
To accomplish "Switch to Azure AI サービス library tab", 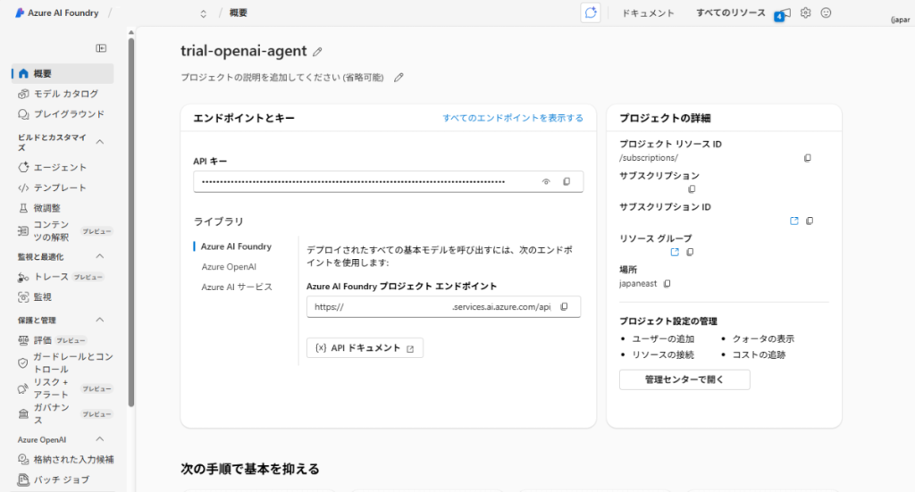I will [237, 287].
